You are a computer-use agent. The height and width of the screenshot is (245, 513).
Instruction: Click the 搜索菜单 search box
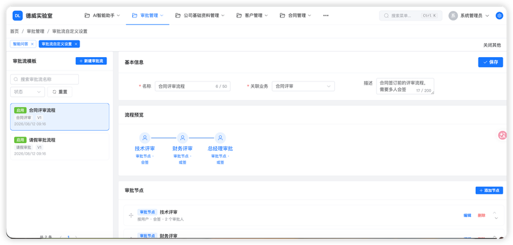[410, 15]
